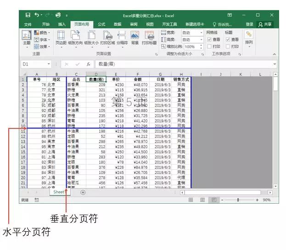Image resolution: width=286 pixels, height=250 pixels.
Task: Open the Name Box dropdown arrow
Action: 49,64
